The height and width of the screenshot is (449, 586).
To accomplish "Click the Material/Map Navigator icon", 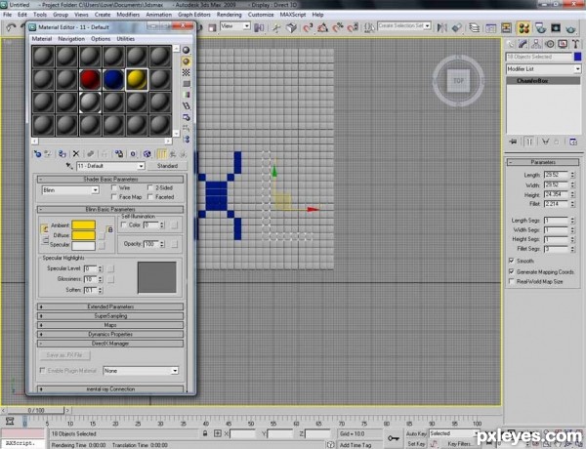I will 186,140.
